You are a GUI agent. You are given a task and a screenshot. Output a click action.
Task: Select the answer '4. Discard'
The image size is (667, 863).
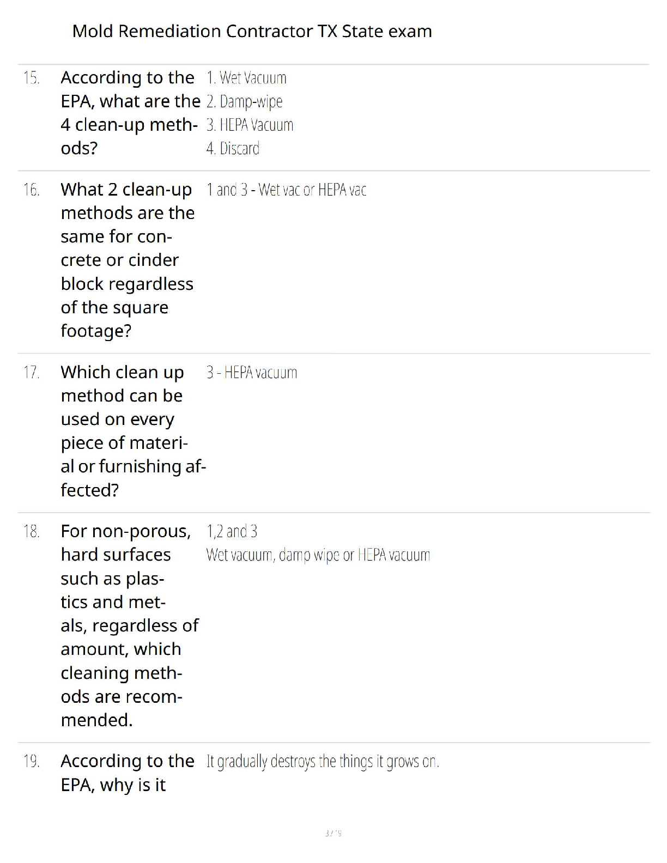tap(233, 148)
